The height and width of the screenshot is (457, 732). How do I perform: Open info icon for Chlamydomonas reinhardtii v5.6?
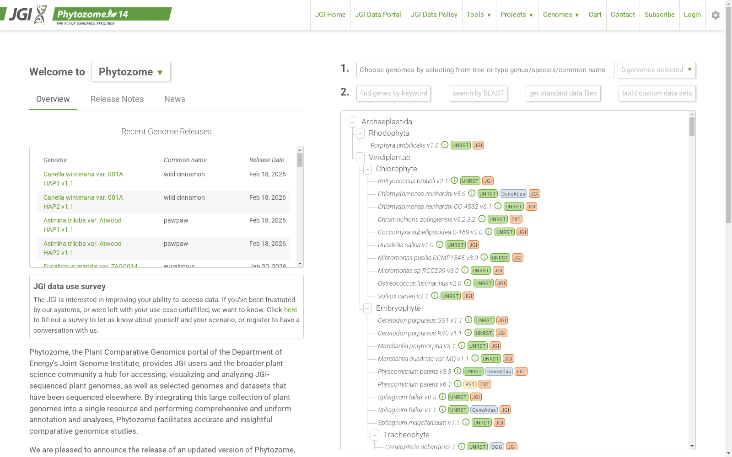[472, 193]
